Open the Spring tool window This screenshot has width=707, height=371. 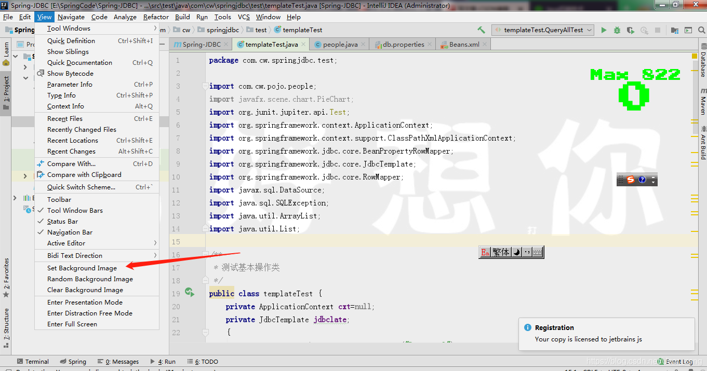pos(73,362)
